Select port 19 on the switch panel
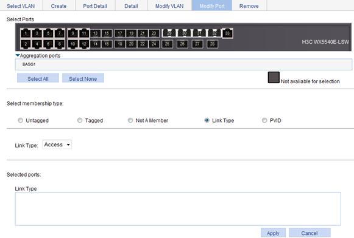 [132, 33]
